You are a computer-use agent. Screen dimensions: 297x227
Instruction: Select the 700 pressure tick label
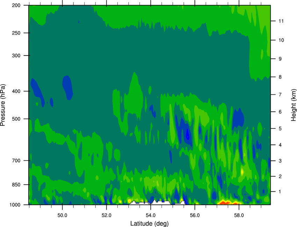coord(16,161)
